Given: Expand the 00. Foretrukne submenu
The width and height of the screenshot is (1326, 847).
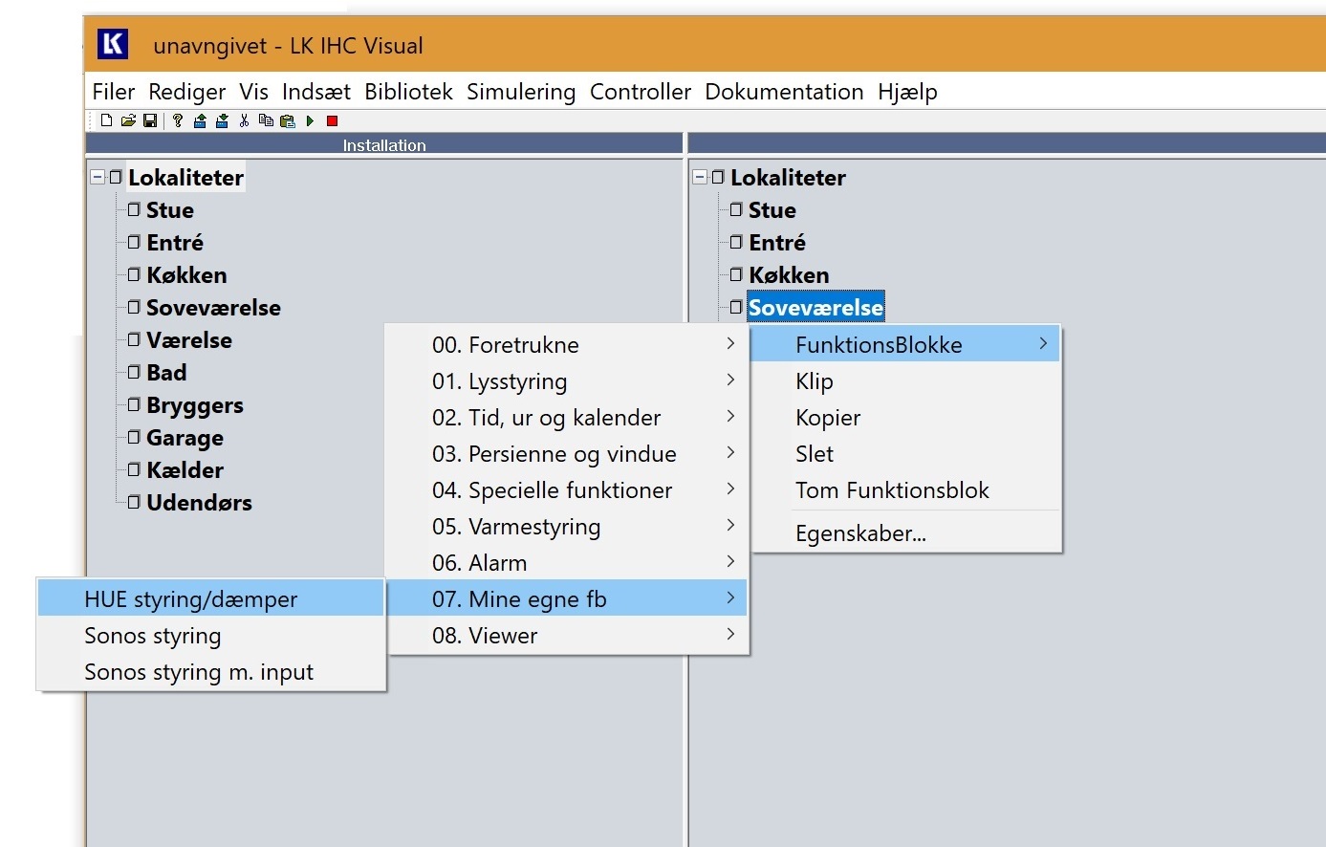Looking at the screenshot, I should click(567, 345).
